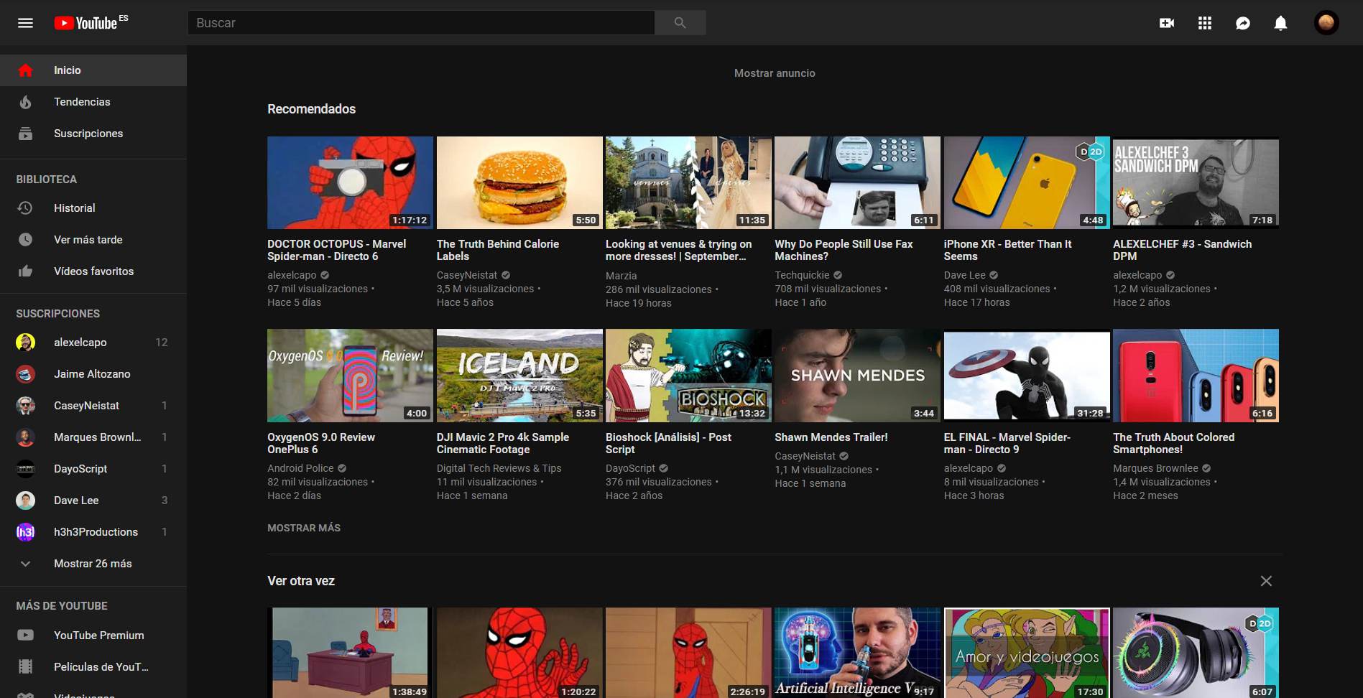Play the burger Calorie Labels thumbnail
1363x698 pixels.
tap(519, 183)
